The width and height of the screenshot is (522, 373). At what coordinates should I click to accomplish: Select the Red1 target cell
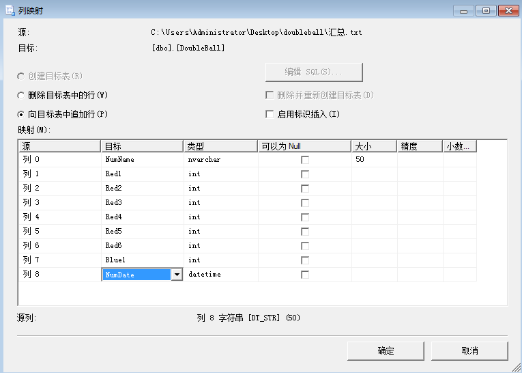point(142,174)
